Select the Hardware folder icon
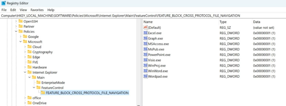 click(x=29, y=67)
